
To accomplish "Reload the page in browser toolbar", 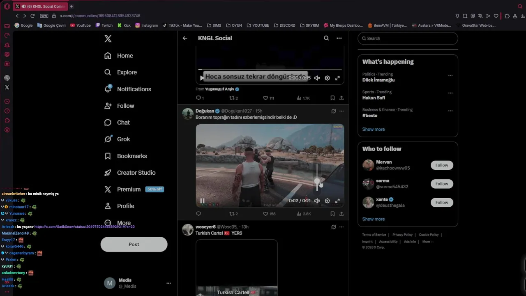I will pyautogui.click(x=32, y=16).
